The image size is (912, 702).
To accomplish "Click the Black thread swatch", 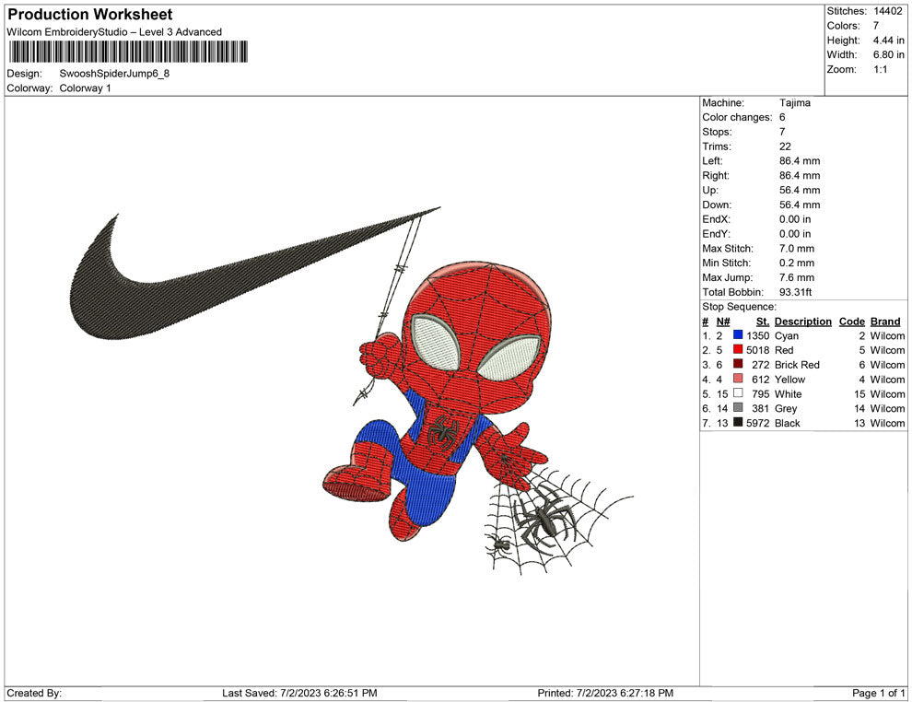I will 738,422.
